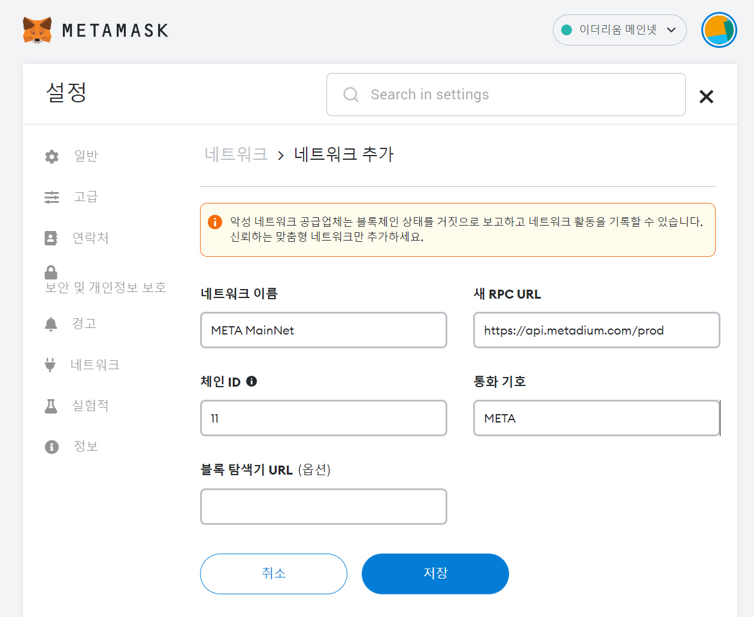Image resolution: width=754 pixels, height=617 pixels.
Task: Click the 설정 page title
Action: point(66,93)
